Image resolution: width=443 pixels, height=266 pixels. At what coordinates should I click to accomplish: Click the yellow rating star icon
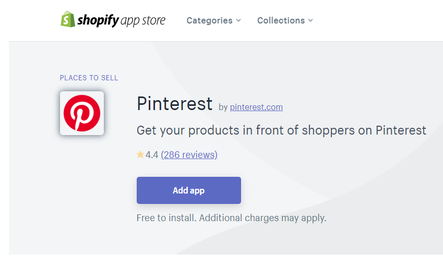click(x=140, y=154)
